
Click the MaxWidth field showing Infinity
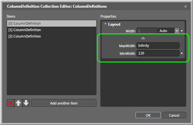[158, 46]
